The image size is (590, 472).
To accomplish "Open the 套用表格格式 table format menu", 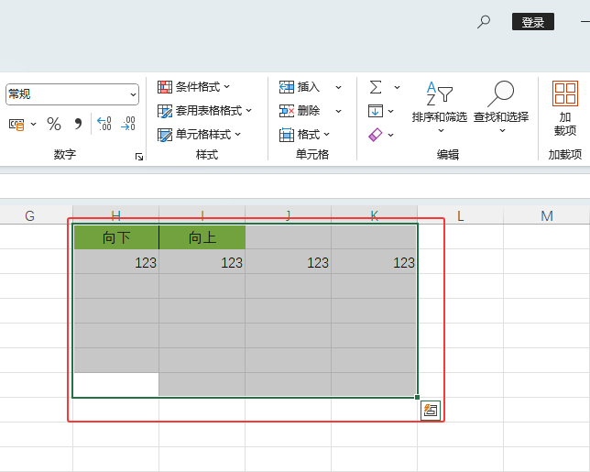I will [204, 111].
